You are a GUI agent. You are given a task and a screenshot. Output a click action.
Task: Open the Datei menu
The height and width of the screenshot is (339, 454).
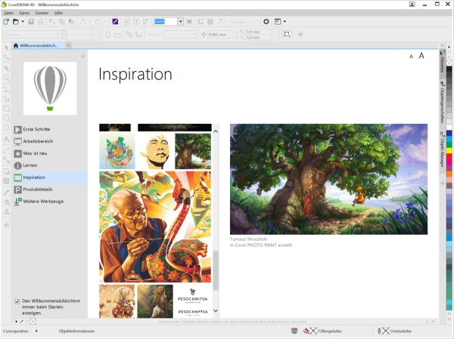click(x=8, y=13)
